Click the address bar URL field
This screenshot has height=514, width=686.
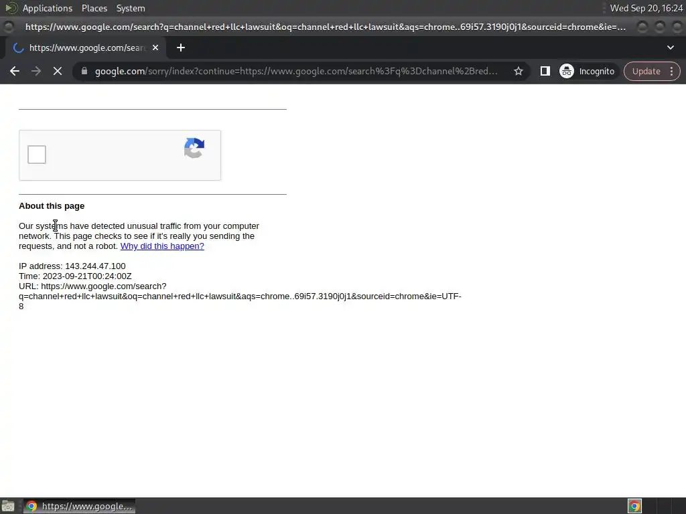[x=296, y=71]
